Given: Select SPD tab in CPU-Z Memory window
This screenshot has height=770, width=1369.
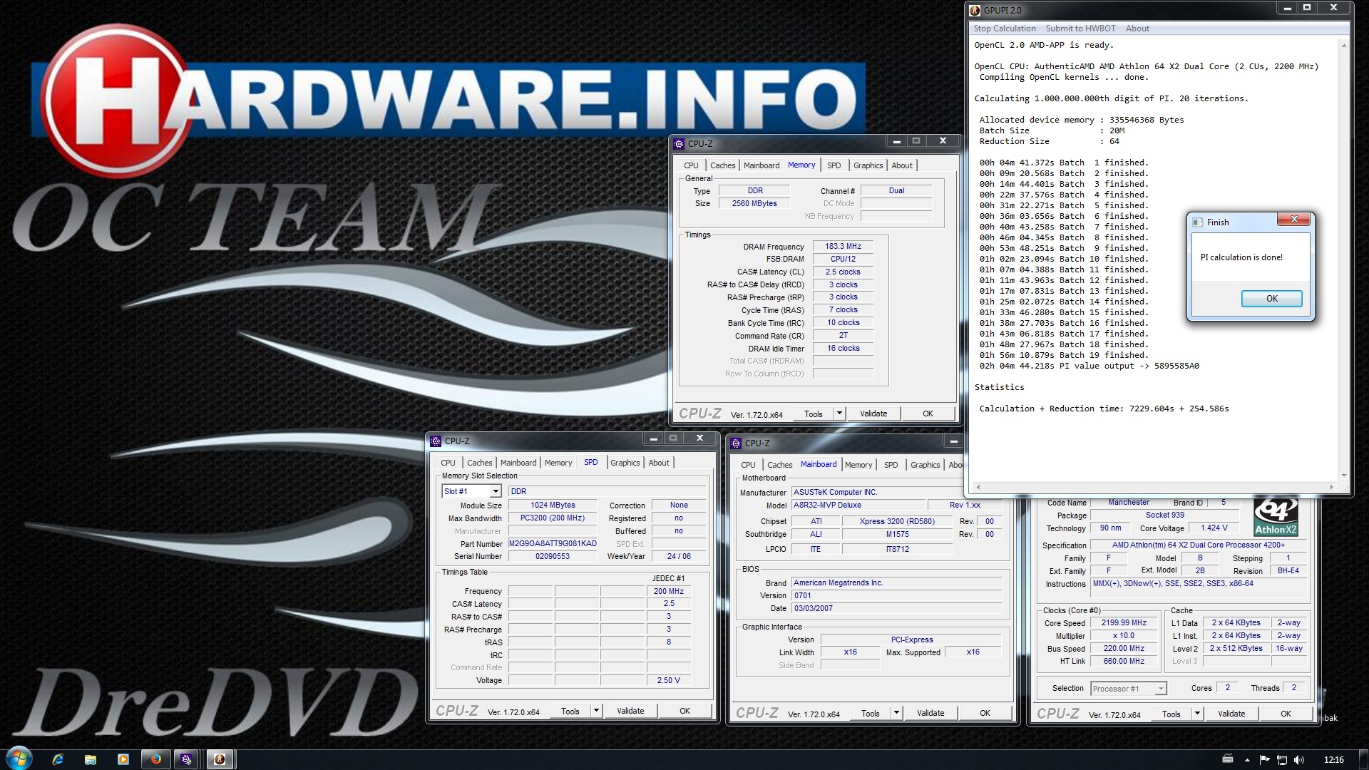Looking at the screenshot, I should (834, 165).
